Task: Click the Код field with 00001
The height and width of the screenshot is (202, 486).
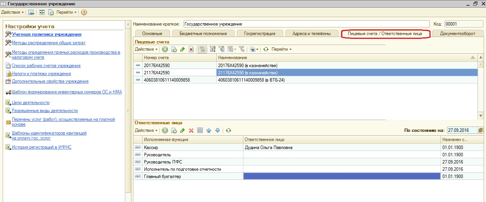Action: click(464, 24)
